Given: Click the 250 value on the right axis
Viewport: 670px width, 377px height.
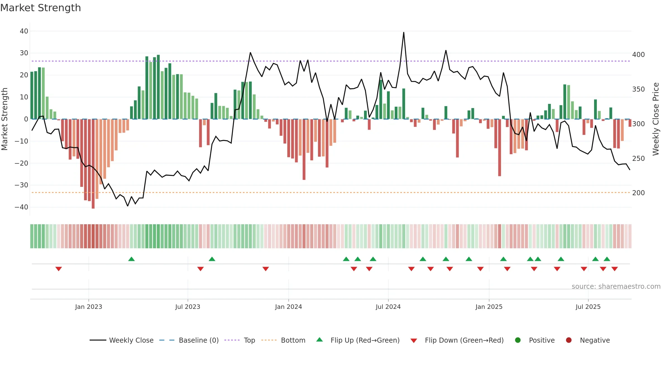Looking at the screenshot, I should pos(638,159).
